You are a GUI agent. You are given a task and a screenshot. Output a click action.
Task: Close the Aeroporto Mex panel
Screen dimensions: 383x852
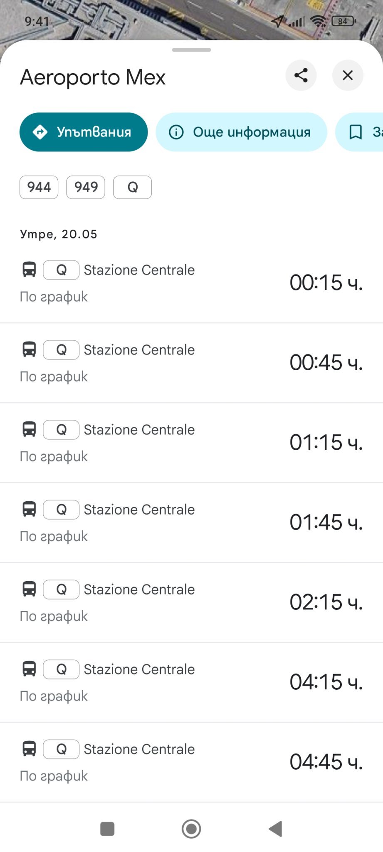coord(348,75)
